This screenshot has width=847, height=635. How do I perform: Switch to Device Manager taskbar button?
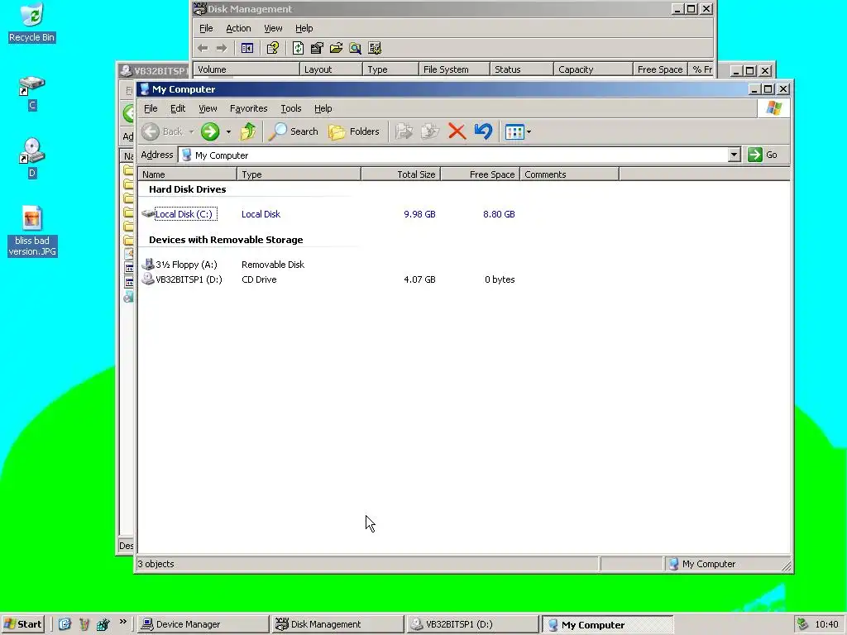202,624
